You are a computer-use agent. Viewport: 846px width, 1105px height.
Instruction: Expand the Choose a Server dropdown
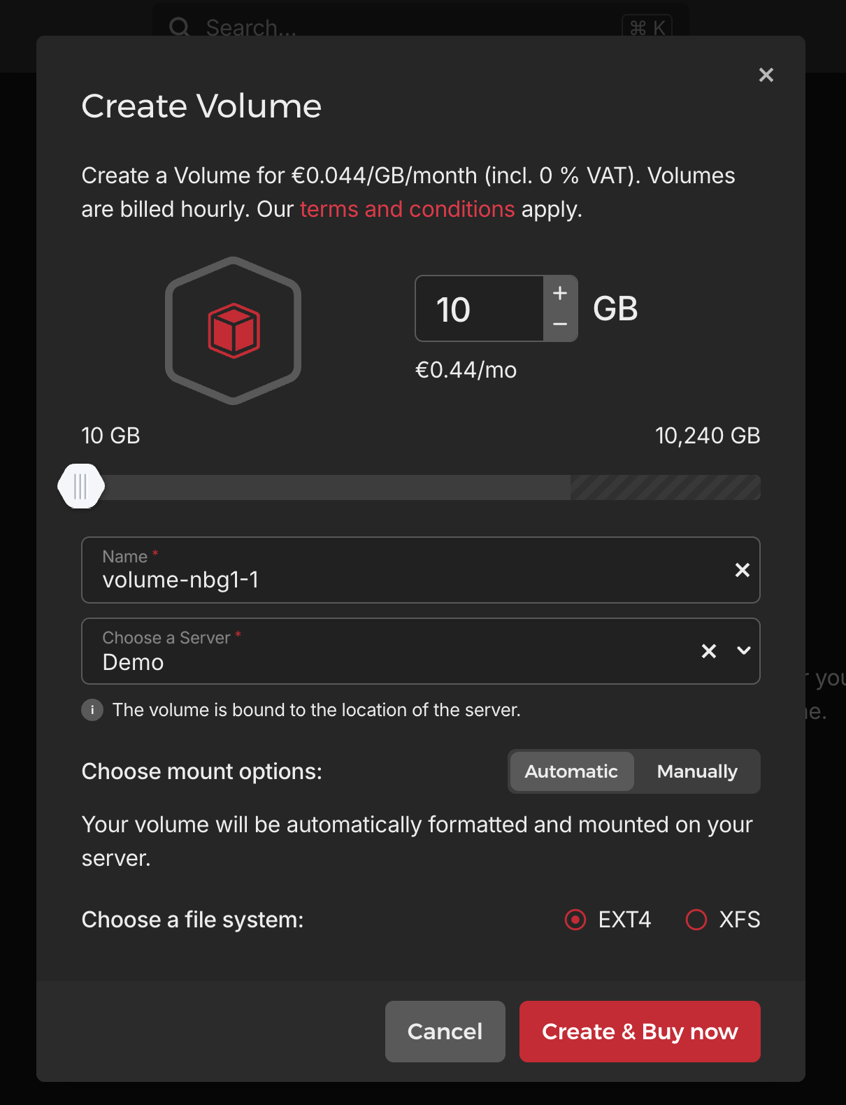(744, 651)
